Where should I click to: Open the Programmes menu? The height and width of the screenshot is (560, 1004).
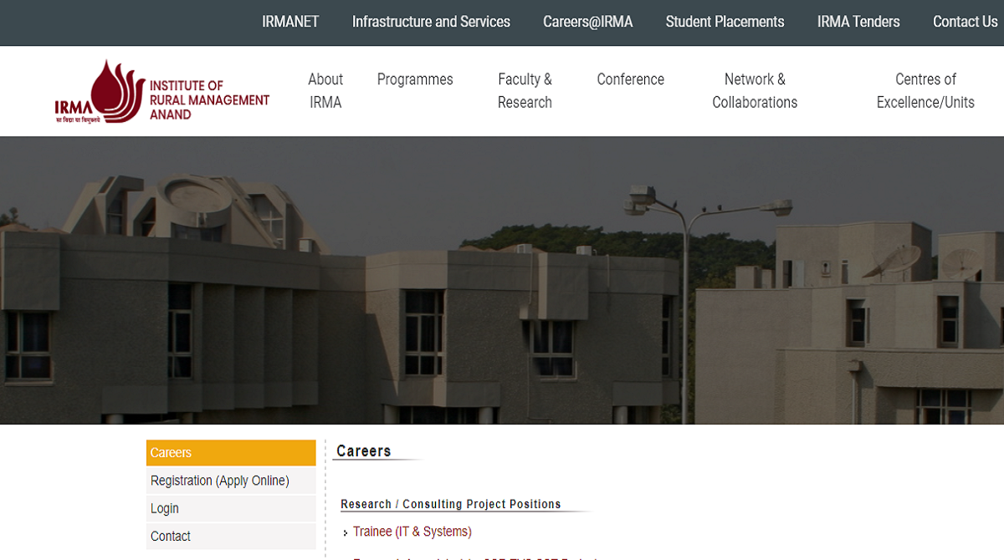[x=415, y=79]
